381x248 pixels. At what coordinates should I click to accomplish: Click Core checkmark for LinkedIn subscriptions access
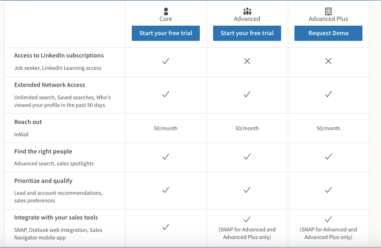point(166,61)
